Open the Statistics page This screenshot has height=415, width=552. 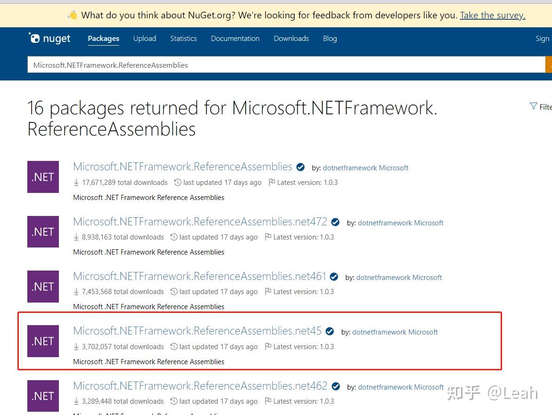[183, 38]
